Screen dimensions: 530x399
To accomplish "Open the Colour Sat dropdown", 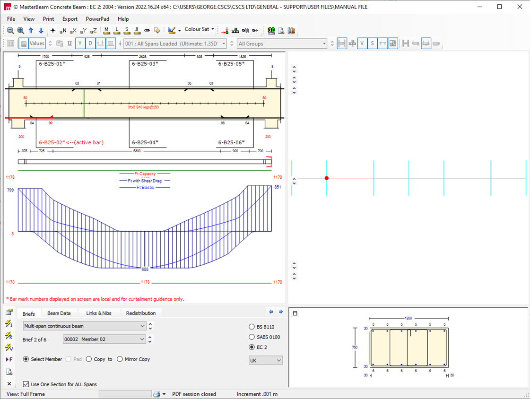I will [200, 29].
